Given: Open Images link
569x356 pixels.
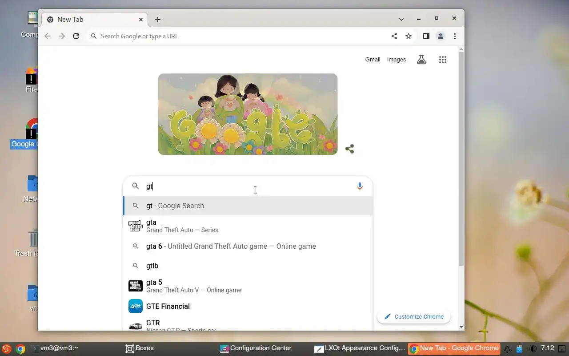Looking at the screenshot, I should pyautogui.click(x=396, y=60).
